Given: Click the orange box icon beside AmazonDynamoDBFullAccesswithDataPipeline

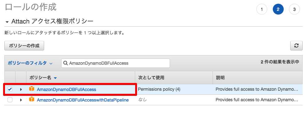Looking at the screenshot, I should pyautogui.click(x=31, y=100).
